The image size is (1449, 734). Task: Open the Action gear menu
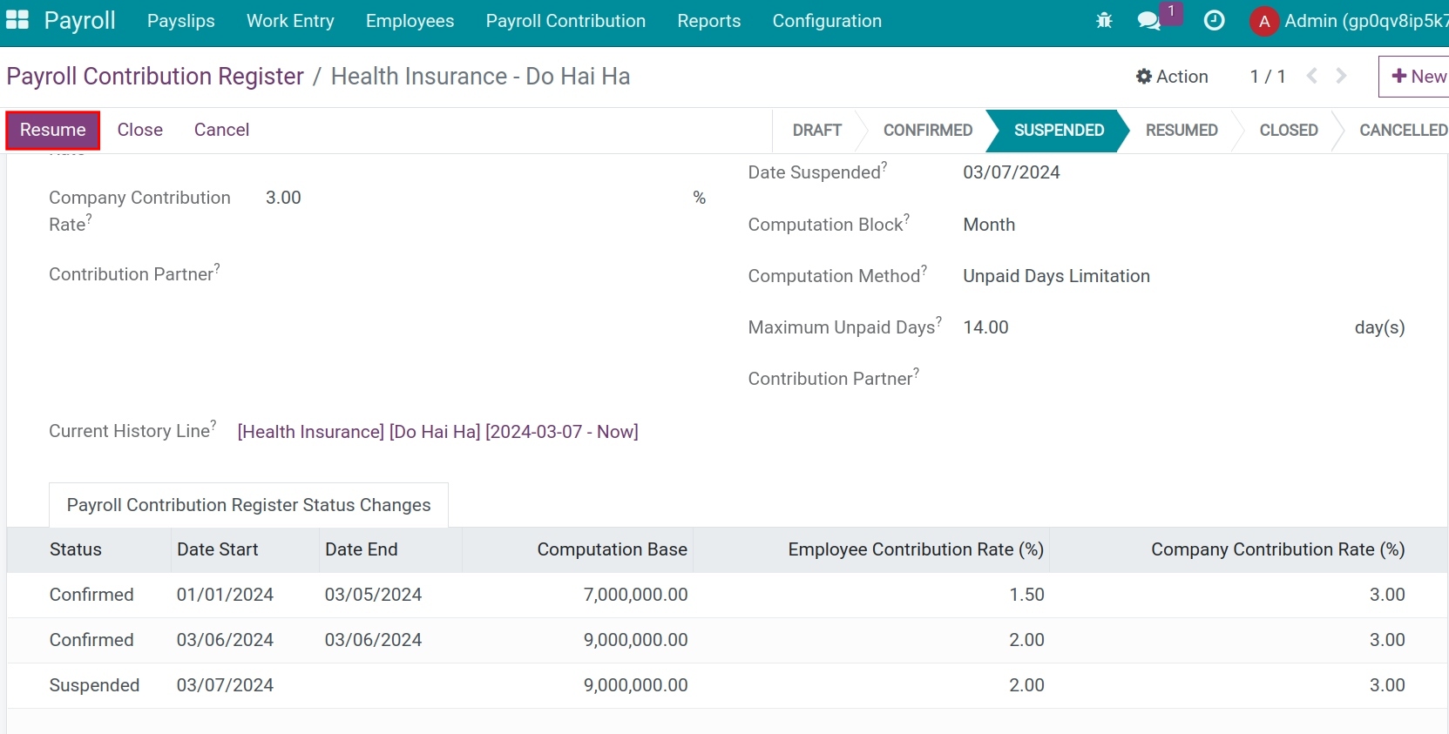[1172, 77]
